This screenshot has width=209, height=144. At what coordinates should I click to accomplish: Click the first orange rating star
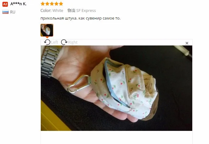coord(43,4)
